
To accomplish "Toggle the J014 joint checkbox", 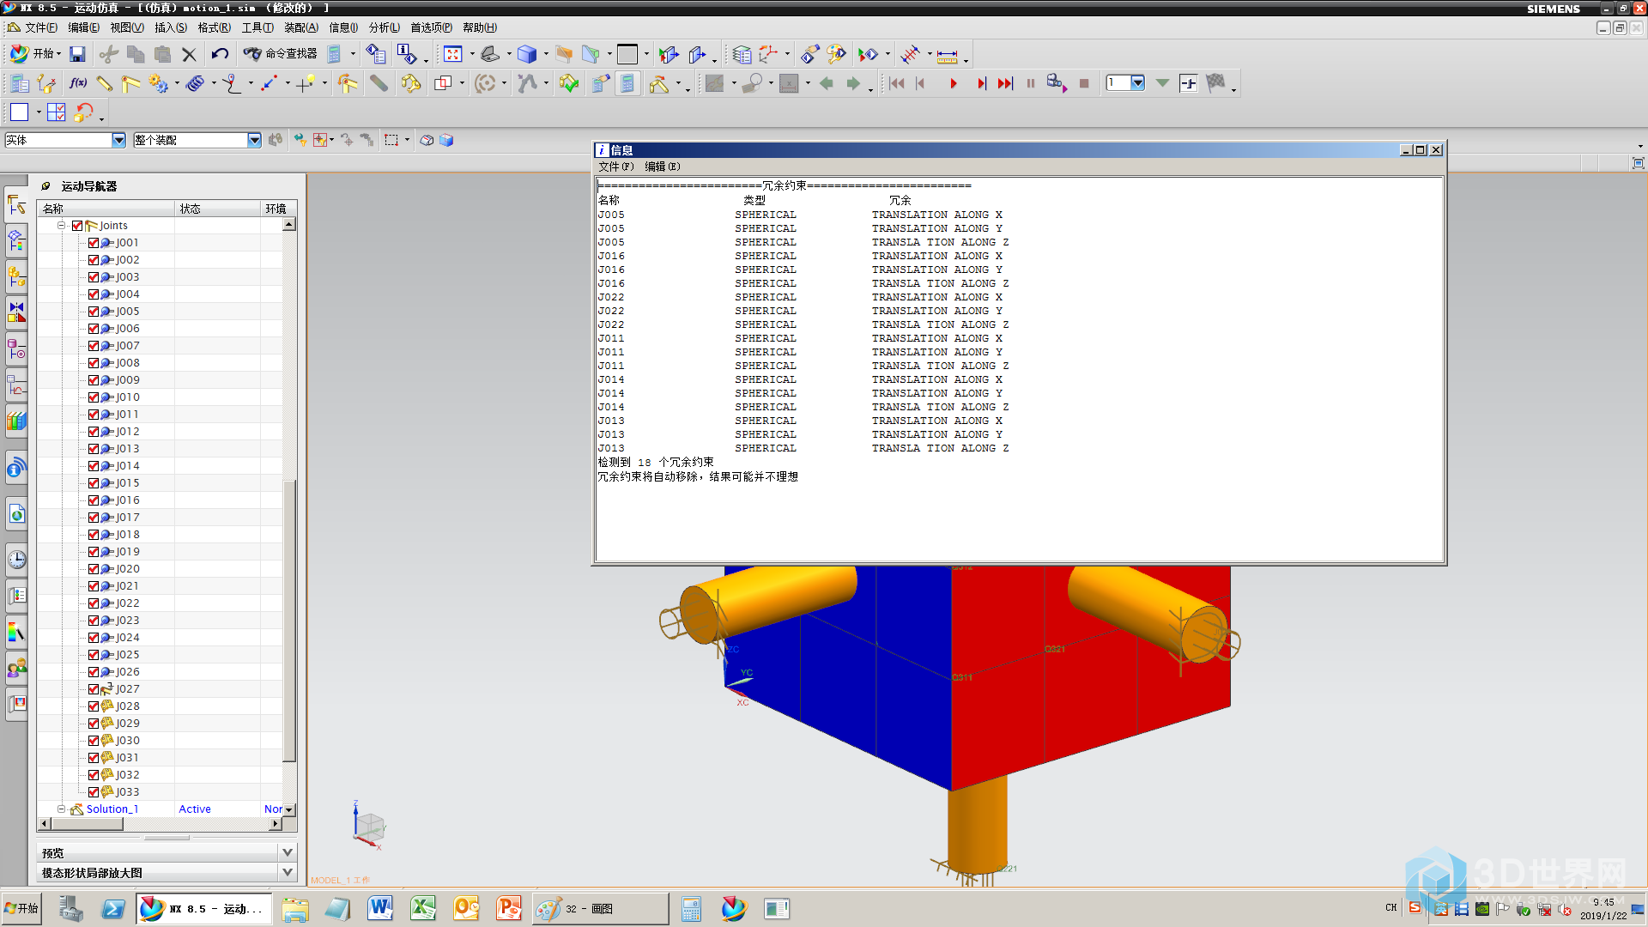I will (94, 466).
